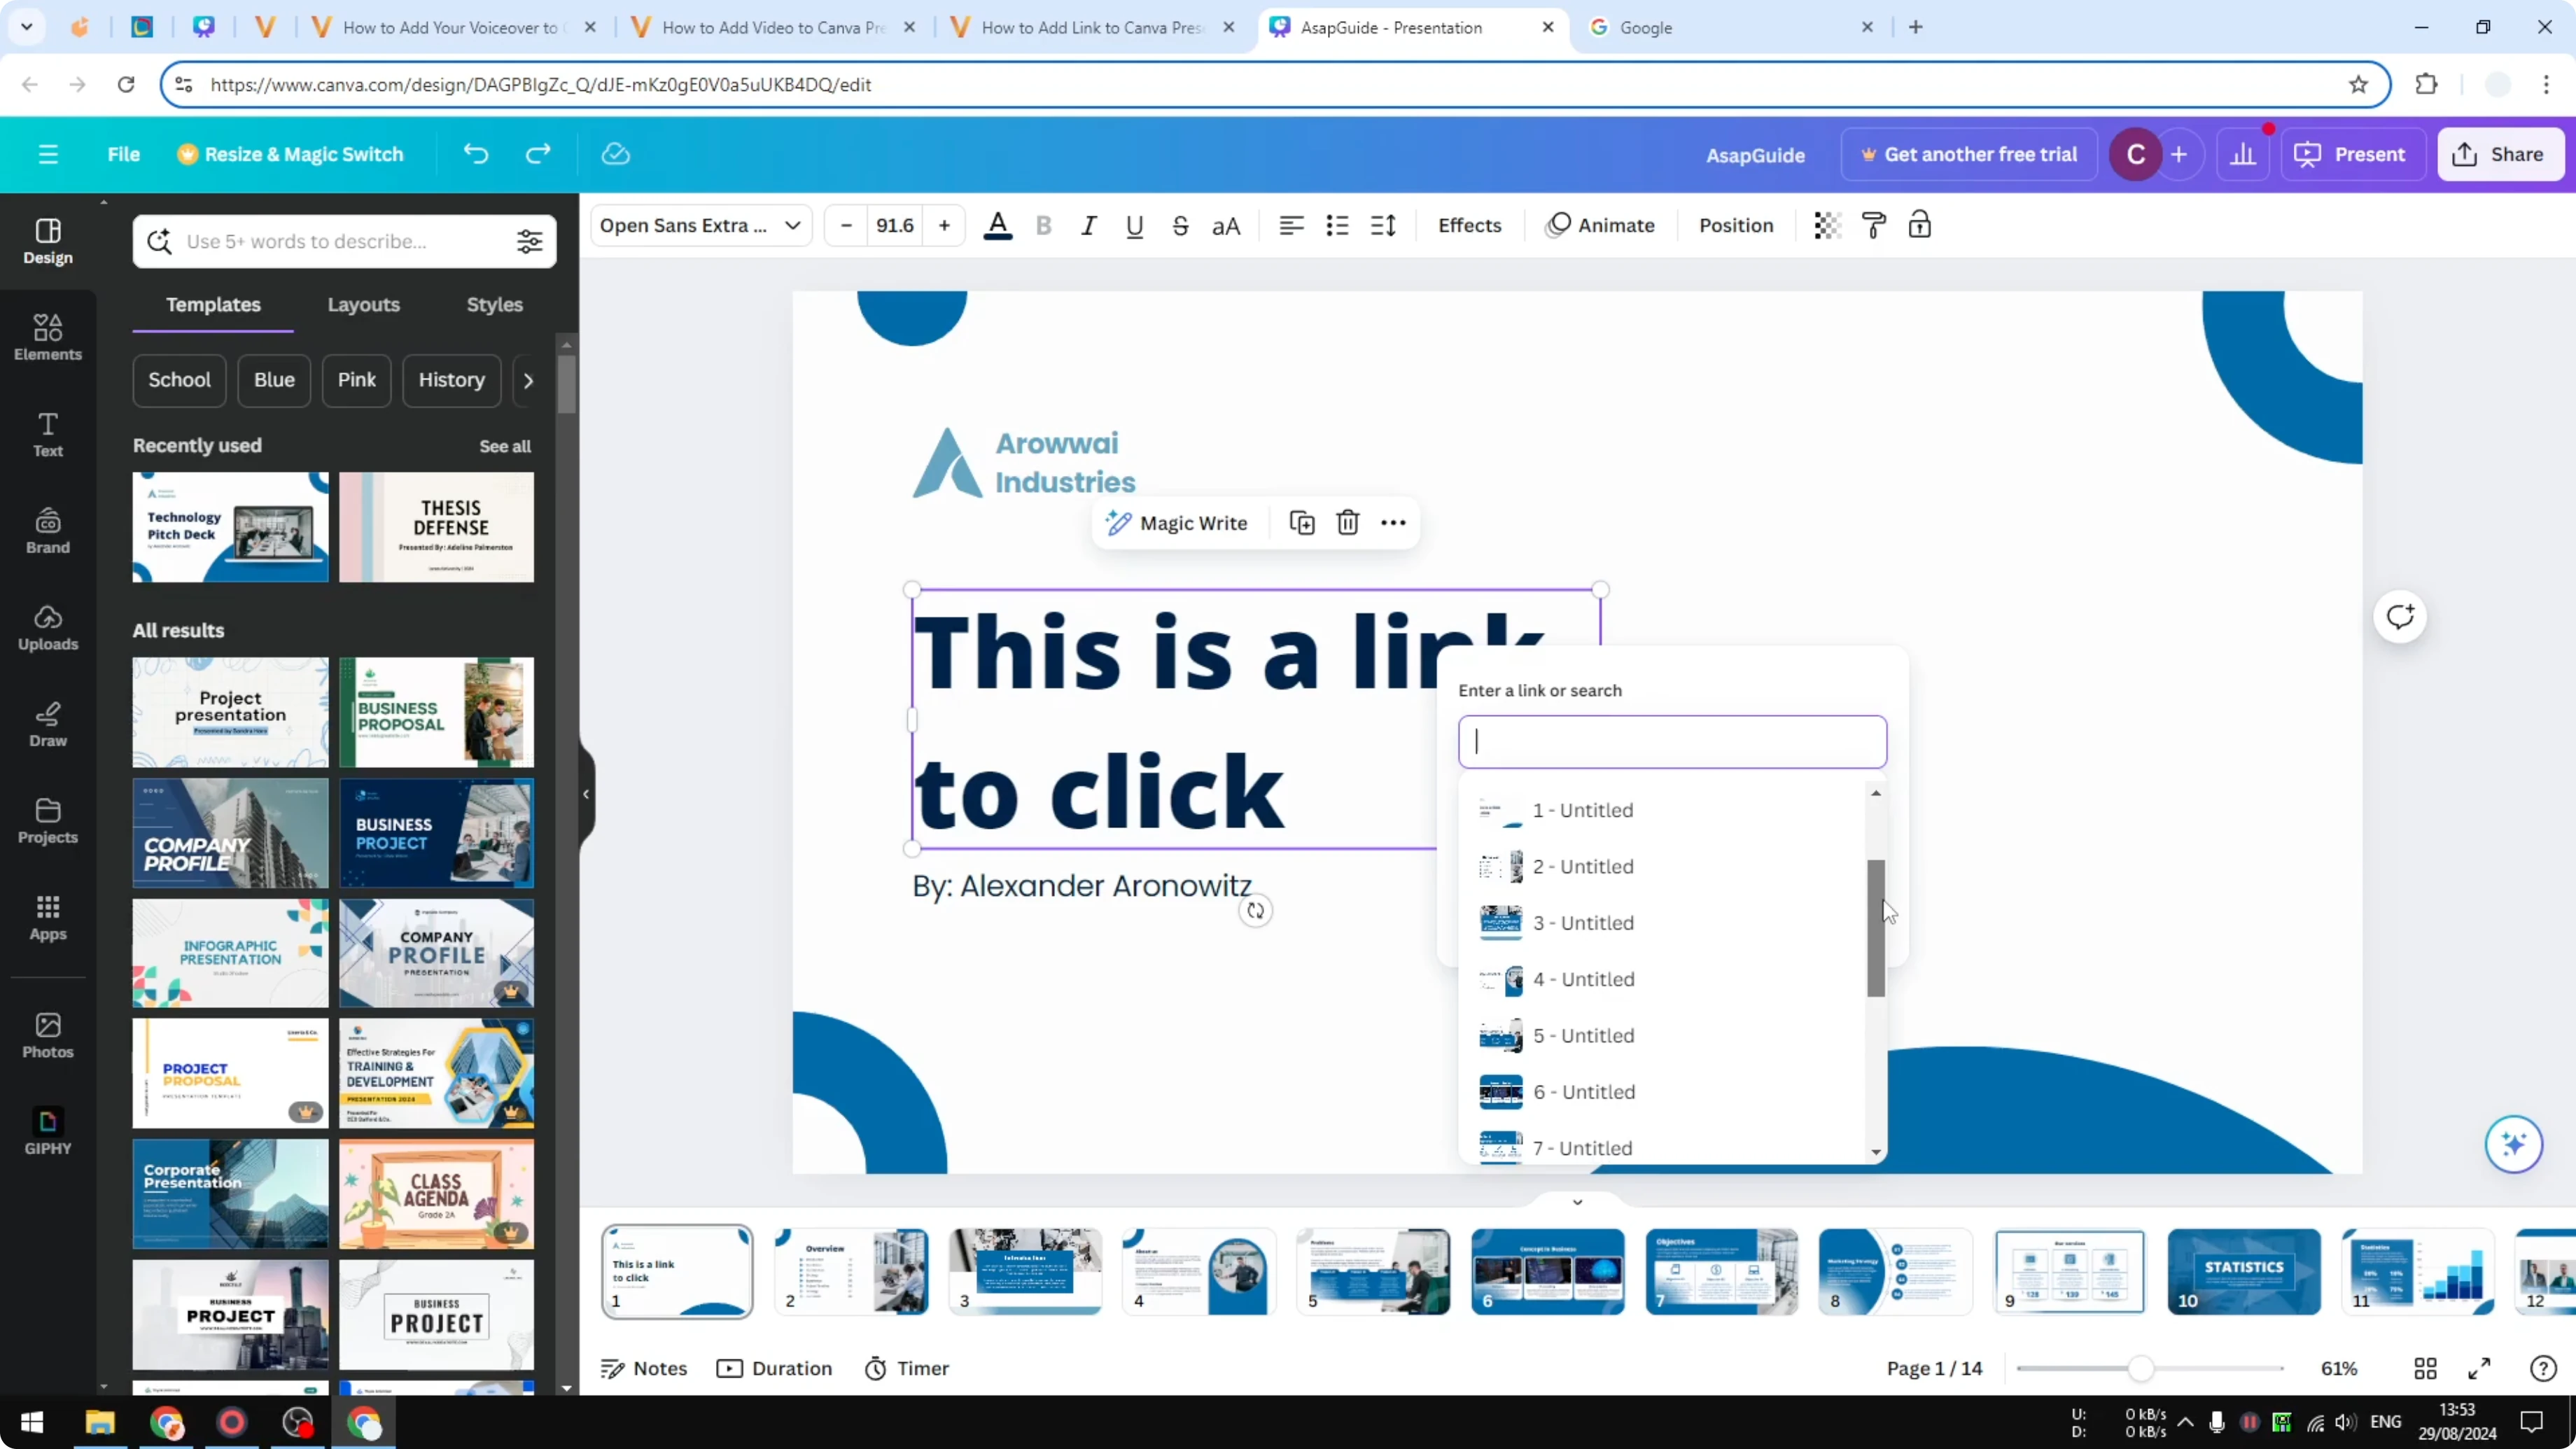Image resolution: width=2576 pixels, height=1449 pixels.
Task: Click Magic Write button
Action: click(1176, 523)
